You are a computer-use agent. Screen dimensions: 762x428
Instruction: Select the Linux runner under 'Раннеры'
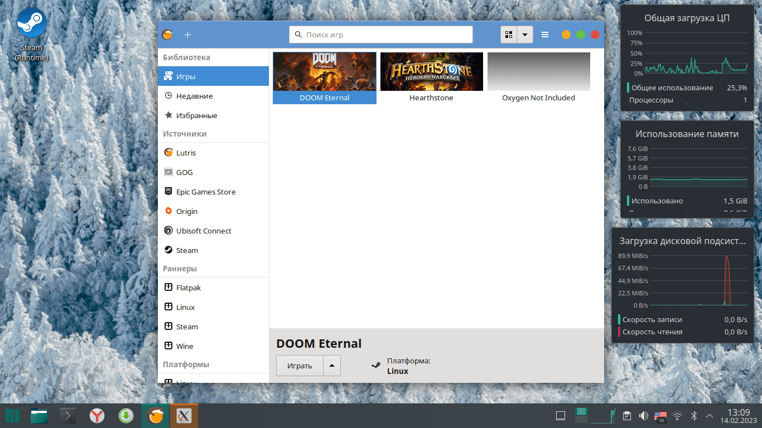pos(213,307)
